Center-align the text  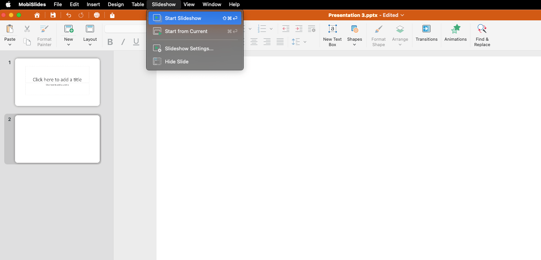point(254,42)
